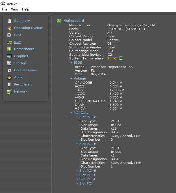
Task: Open the Help menu
Action: [x=25, y=9]
